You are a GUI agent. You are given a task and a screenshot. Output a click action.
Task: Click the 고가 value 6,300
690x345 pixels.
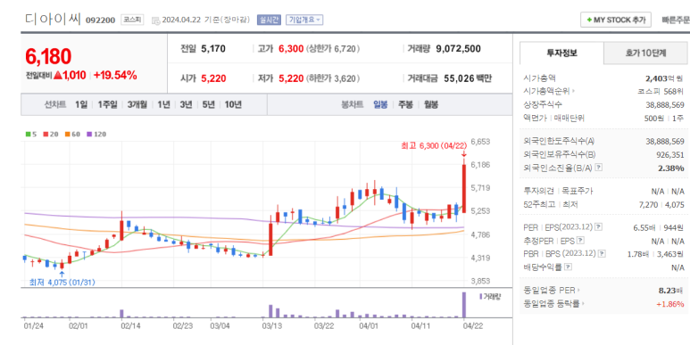(x=291, y=49)
